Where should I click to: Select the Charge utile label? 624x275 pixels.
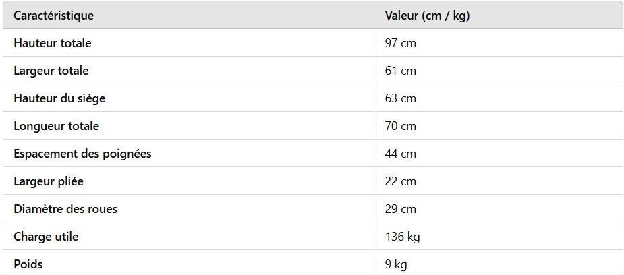coord(46,237)
